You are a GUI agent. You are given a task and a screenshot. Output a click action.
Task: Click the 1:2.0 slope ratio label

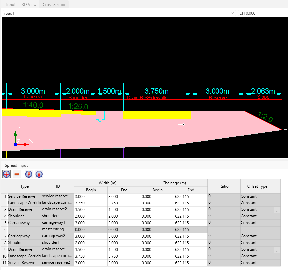point(265,117)
